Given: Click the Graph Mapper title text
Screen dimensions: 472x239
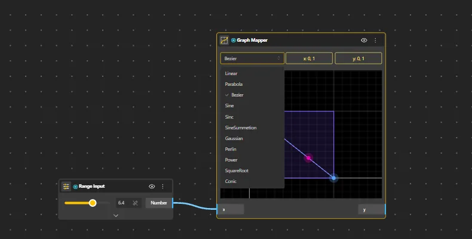Looking at the screenshot, I should 252,41.
